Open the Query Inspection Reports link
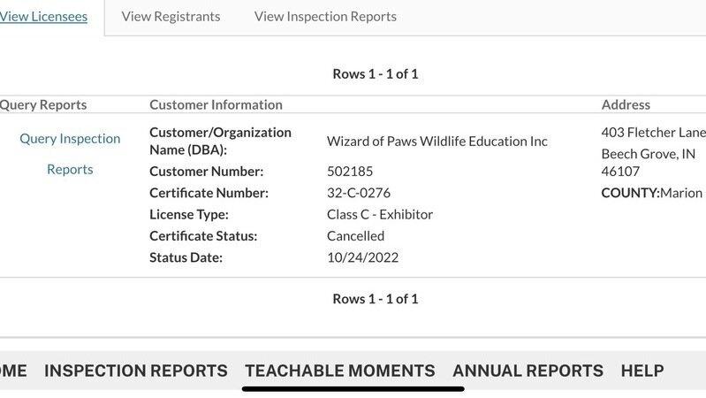The image size is (706, 398). point(70,153)
